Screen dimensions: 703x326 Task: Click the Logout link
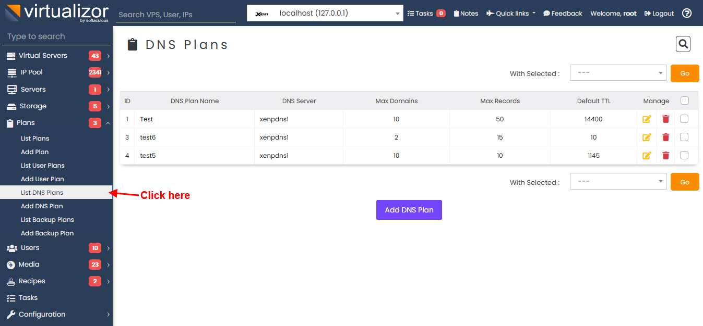(x=659, y=13)
